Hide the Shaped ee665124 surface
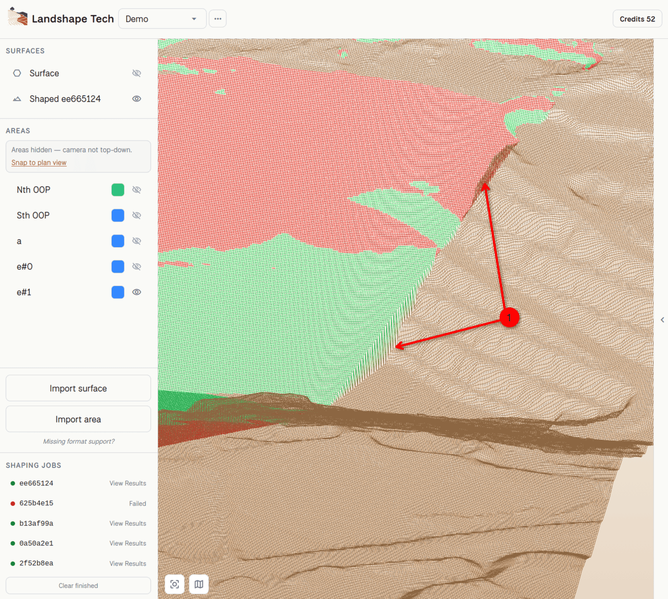The height and width of the screenshot is (599, 668). pos(137,99)
